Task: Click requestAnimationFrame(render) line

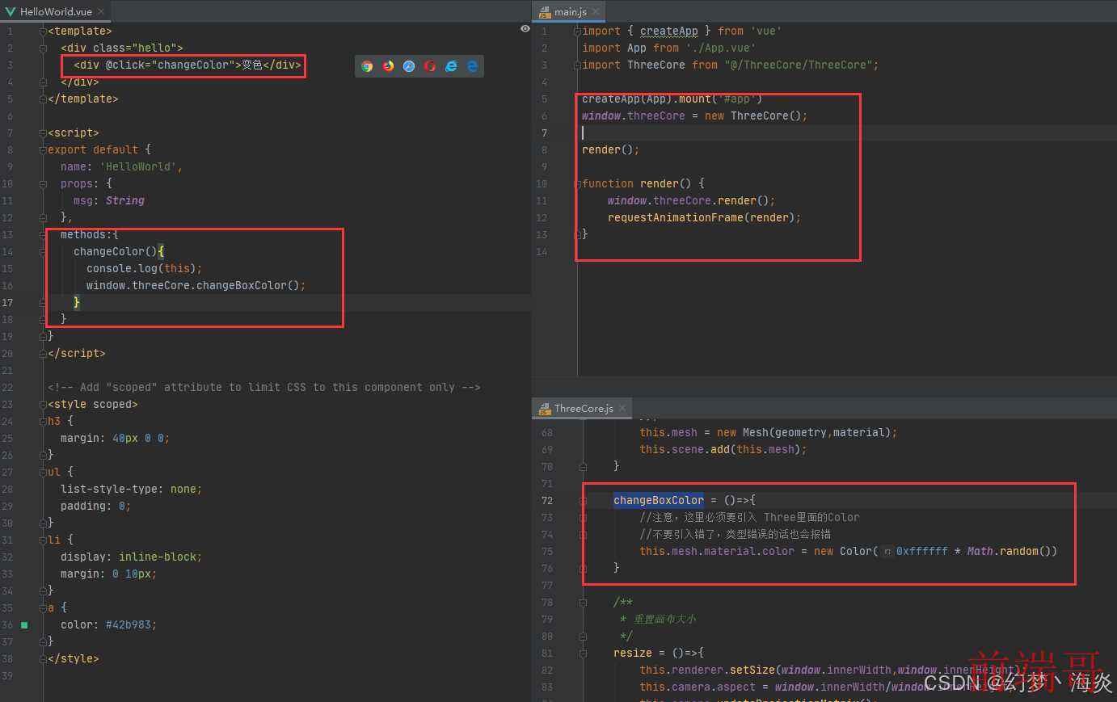Action: [704, 217]
